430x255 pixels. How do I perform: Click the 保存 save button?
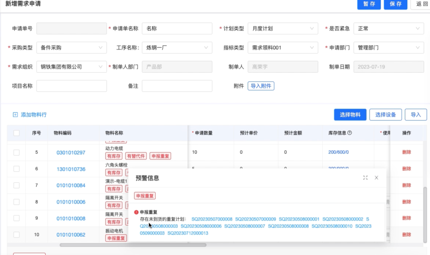point(395,5)
